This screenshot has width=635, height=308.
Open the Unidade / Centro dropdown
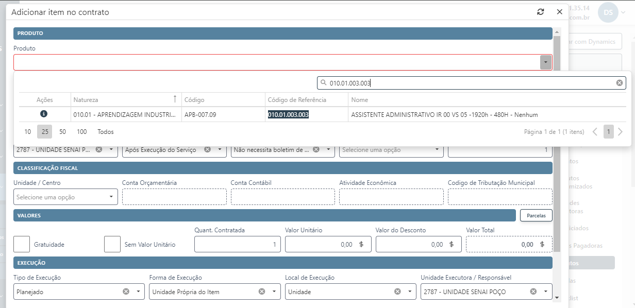point(65,197)
